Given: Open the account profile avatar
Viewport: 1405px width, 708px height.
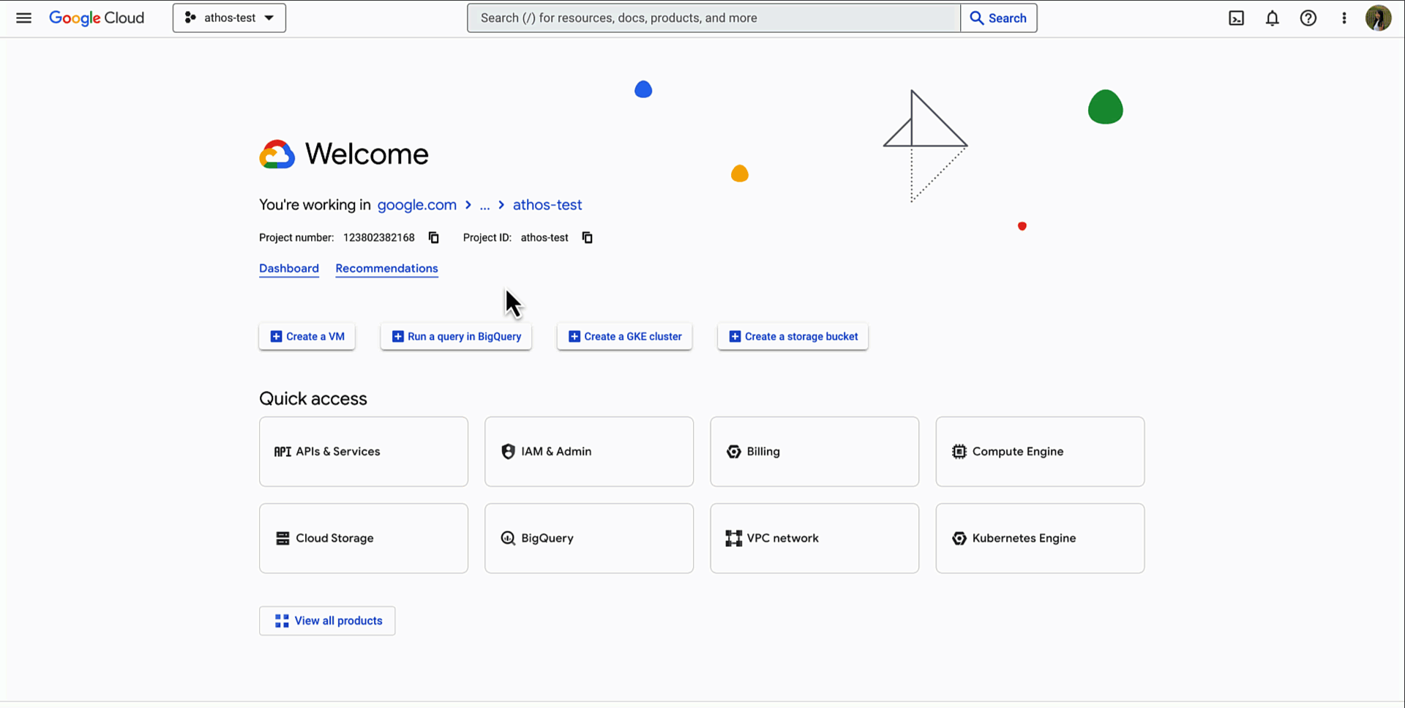Looking at the screenshot, I should [x=1378, y=18].
